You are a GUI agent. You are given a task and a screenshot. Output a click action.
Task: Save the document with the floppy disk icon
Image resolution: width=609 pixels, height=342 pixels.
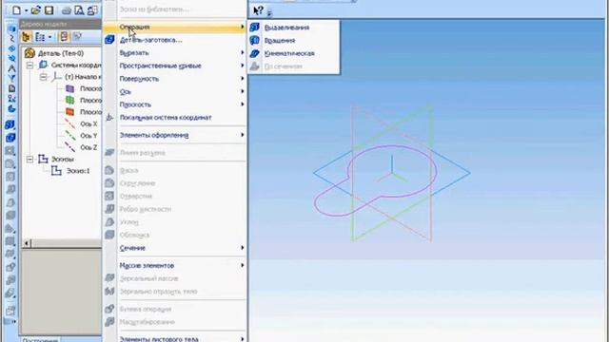tap(49, 10)
